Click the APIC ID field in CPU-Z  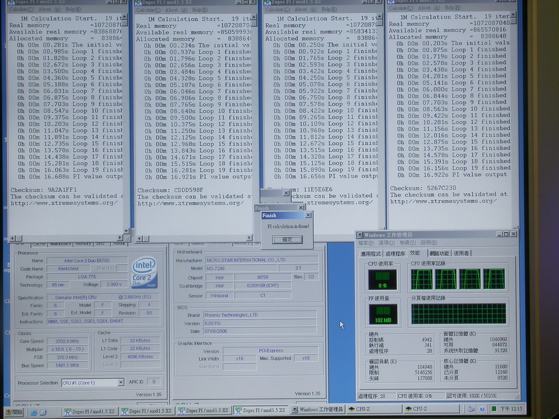(153, 381)
